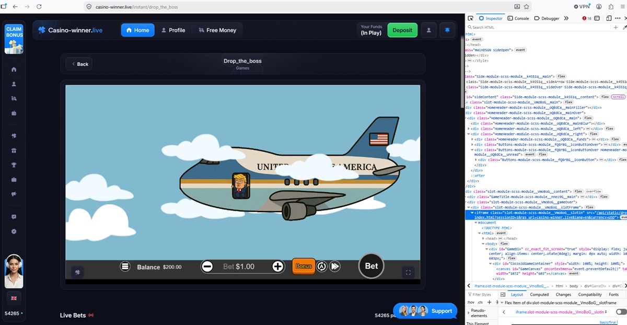This screenshot has width=627, height=325.
Task: Collapse the #document node
Action: tap(476, 223)
